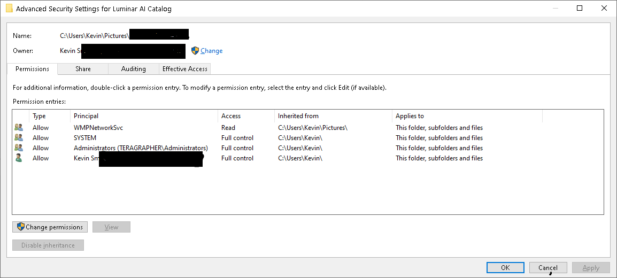
Task: Click Inherited from path in the SYSTEM row
Action: [300, 137]
